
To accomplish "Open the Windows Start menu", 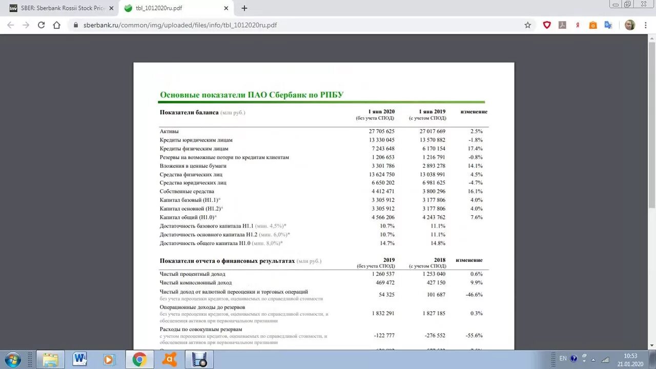I will [13, 359].
